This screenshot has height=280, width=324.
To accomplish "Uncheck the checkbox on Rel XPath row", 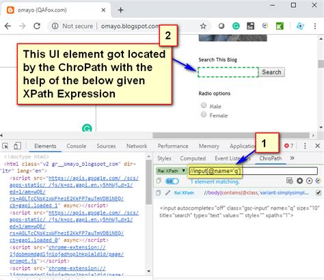I will pyautogui.click(x=319, y=193).
